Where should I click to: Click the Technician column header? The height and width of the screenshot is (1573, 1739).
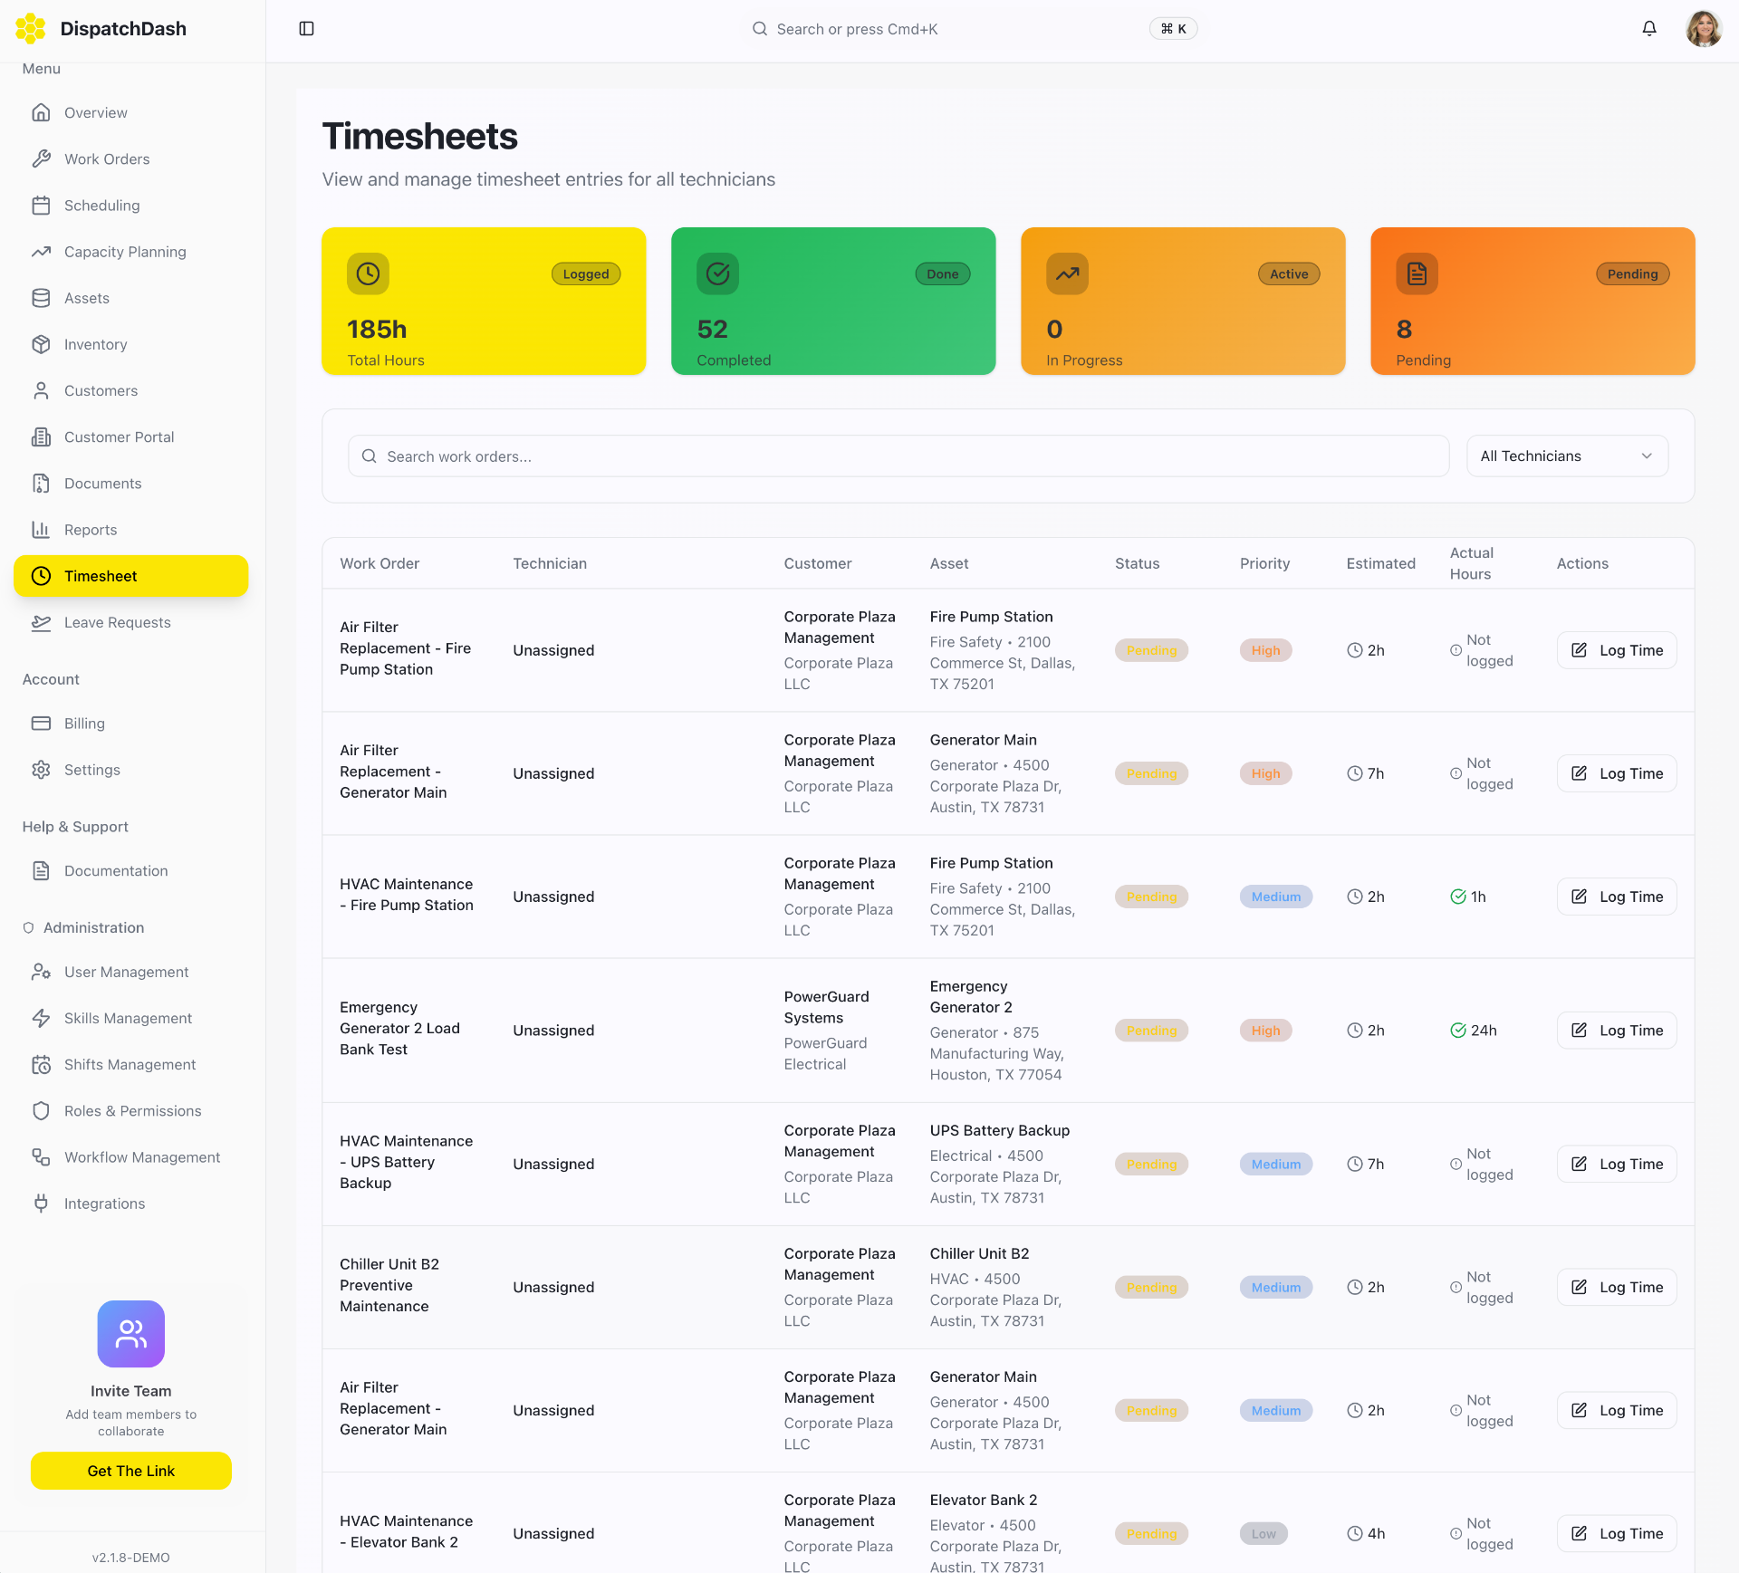tap(550, 563)
